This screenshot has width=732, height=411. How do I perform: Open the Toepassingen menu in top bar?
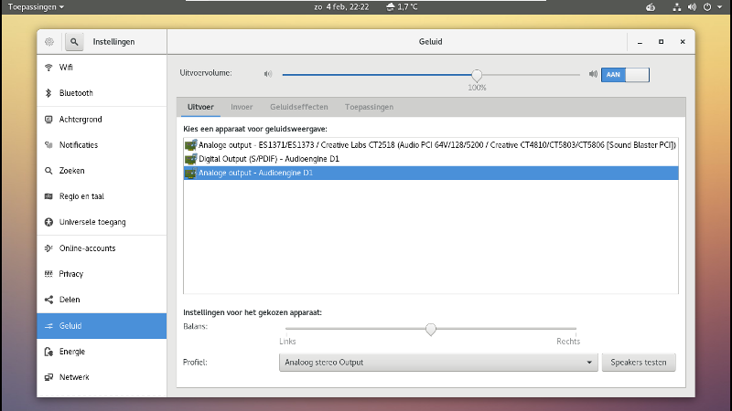coord(36,7)
